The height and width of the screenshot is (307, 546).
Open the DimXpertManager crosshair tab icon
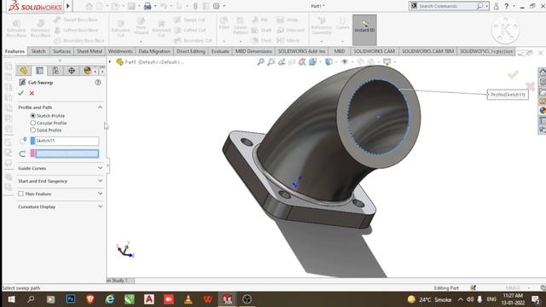click(72, 71)
